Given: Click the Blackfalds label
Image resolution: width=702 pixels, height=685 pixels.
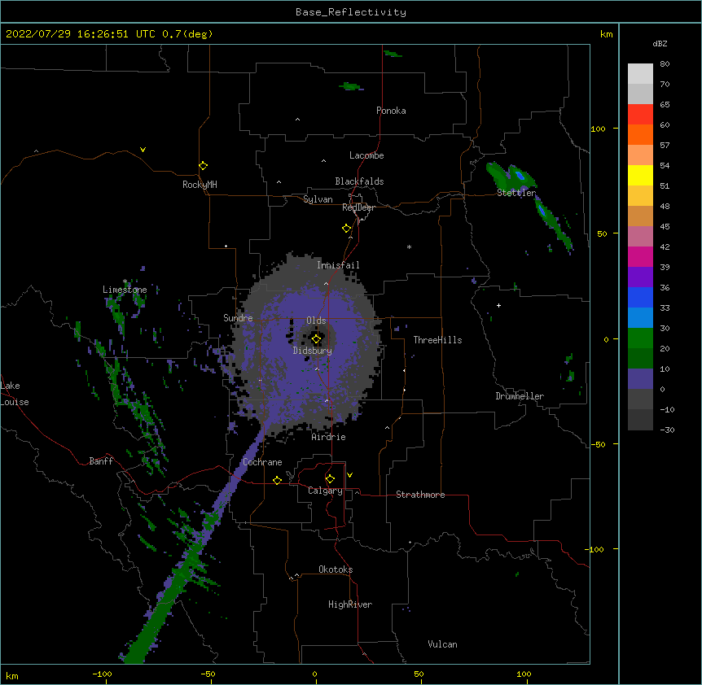Looking at the screenshot, I should point(359,181).
